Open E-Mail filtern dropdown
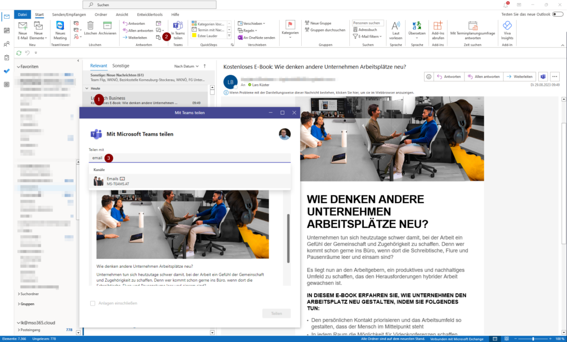The width and height of the screenshot is (567, 342). coord(368,37)
